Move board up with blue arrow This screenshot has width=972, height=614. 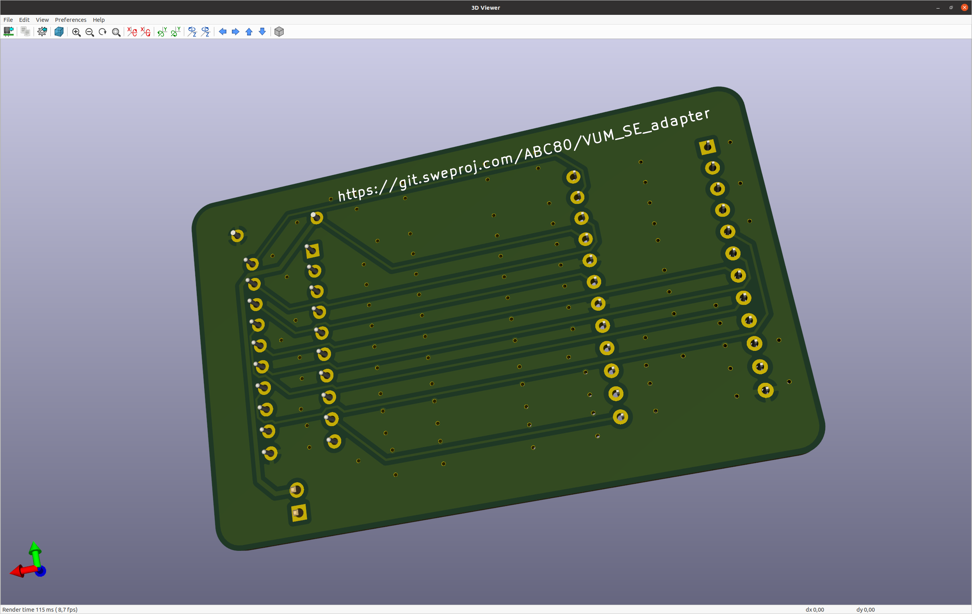pyautogui.click(x=249, y=32)
